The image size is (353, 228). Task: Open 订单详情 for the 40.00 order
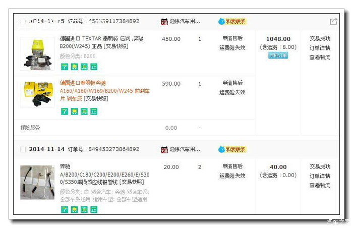320,176
